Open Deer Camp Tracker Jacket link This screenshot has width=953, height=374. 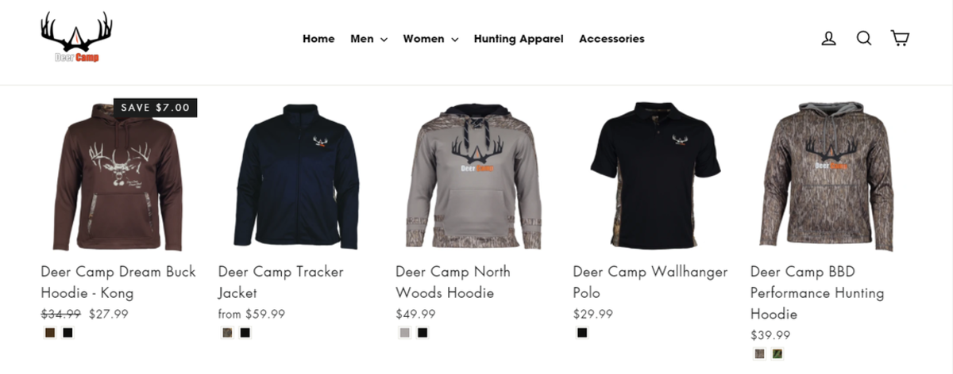(280, 282)
